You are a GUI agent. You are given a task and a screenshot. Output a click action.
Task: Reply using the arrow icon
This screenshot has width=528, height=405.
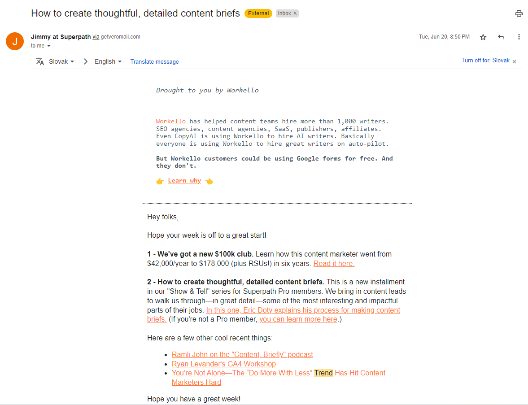pos(501,37)
